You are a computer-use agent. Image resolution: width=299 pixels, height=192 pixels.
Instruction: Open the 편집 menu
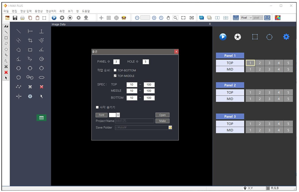[14, 11]
